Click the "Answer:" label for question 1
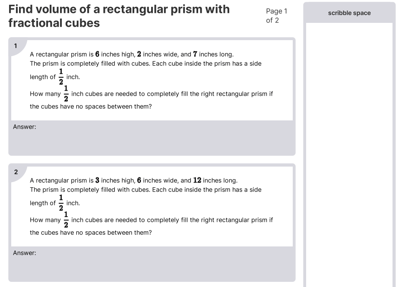The height and width of the screenshot is (287, 402). pyautogui.click(x=25, y=127)
